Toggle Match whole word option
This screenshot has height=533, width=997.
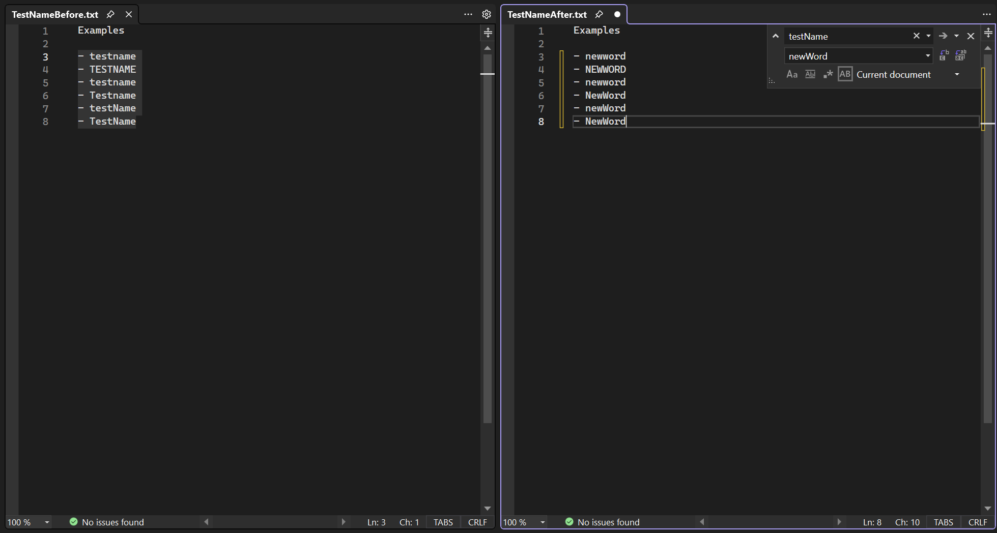pyautogui.click(x=810, y=74)
